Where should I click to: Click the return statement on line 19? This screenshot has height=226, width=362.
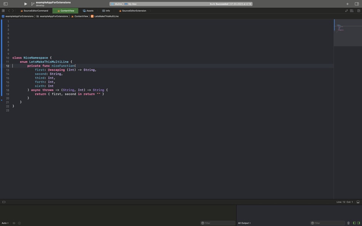(x=69, y=94)
